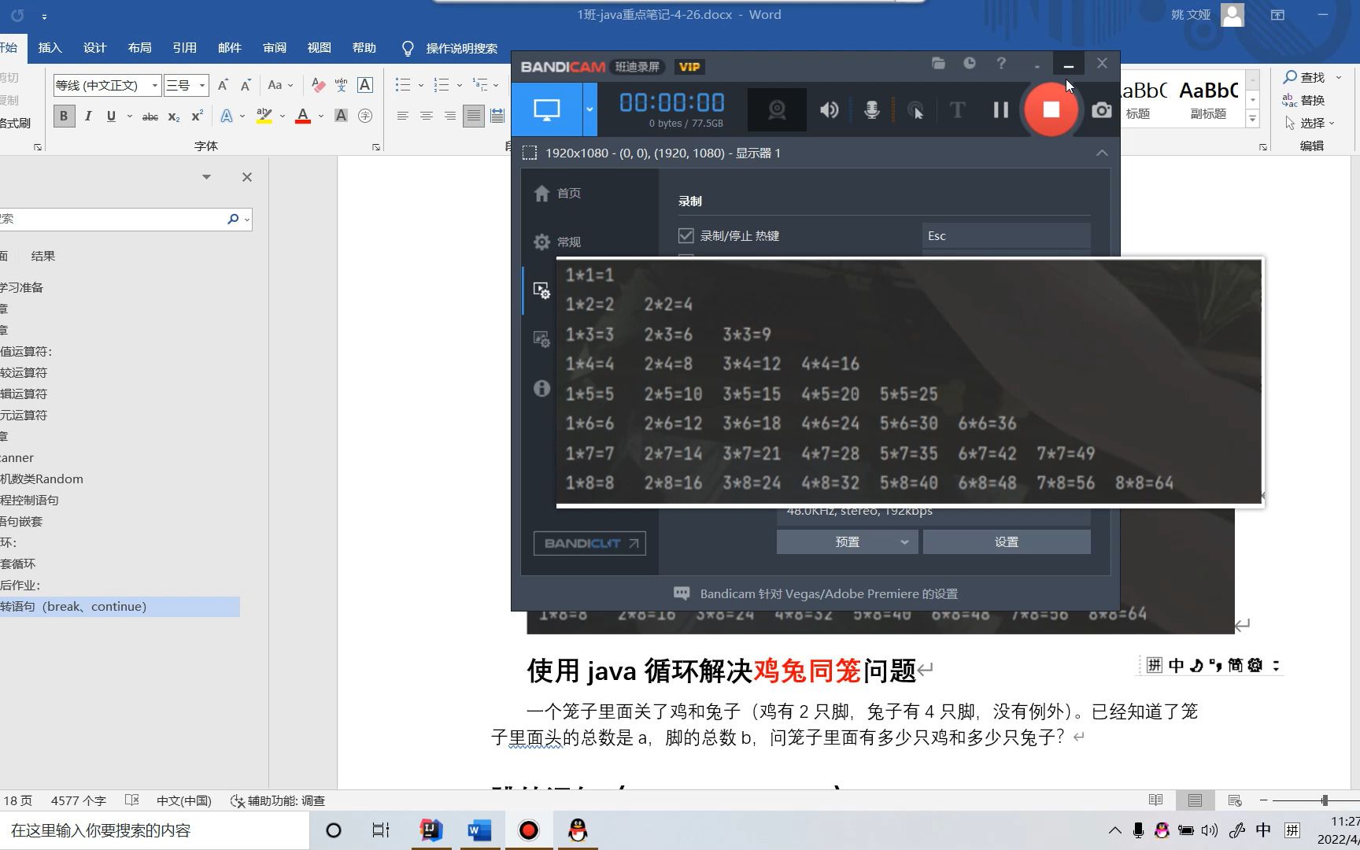The height and width of the screenshot is (850, 1360).
Task: Apply red font color
Action: point(303,116)
